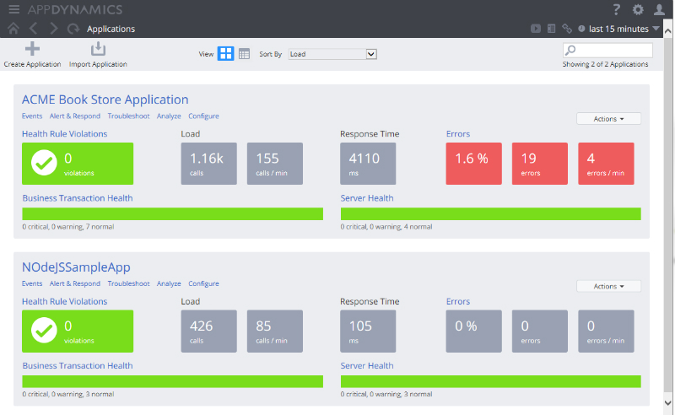Viewport: 675px width, 415px height.
Task: Open Actions dropdown for ACME Book Store
Action: point(608,119)
